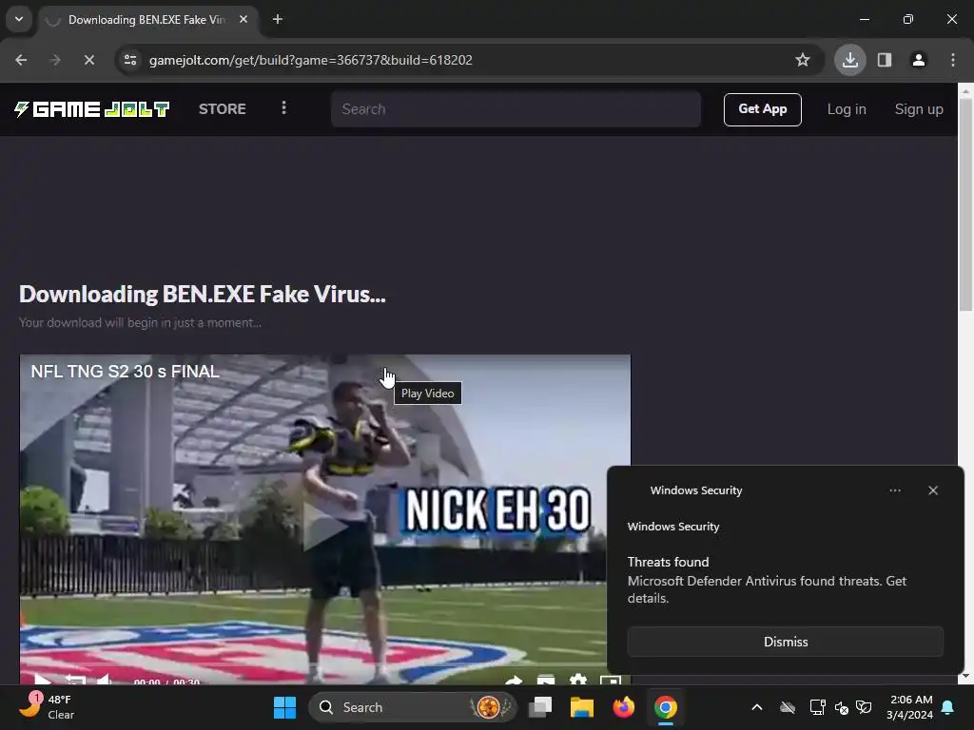Screen dimensions: 974x730
Task: Focus the Game Jolt search field
Action: (x=516, y=109)
